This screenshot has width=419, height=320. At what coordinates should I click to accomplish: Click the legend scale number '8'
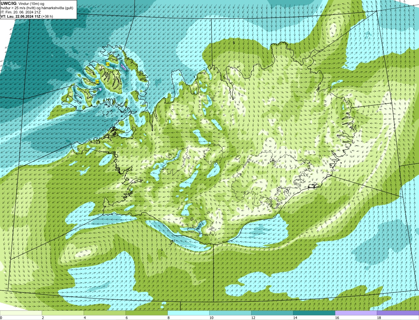click(x=169, y=318)
